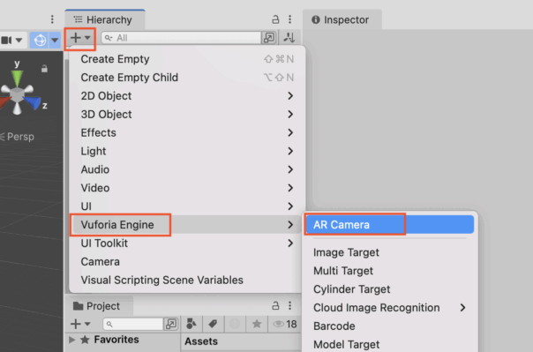Toggle the Project panel lock icon
The width and height of the screenshot is (533, 352).
pyautogui.click(x=275, y=306)
